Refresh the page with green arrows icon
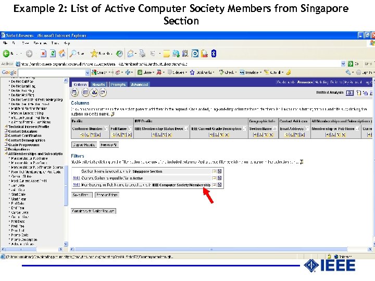Image resolution: width=375 pixels, height=281 pixels. pyautogui.click(x=53, y=54)
